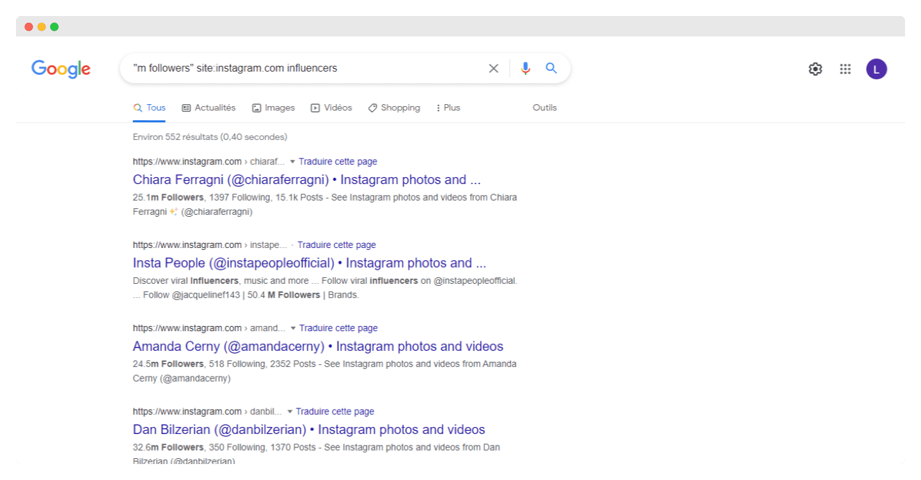Image resolution: width=921 pixels, height=480 pixels.
Task: Click Traduire cette page for Amanda Cerny
Action: 338,328
